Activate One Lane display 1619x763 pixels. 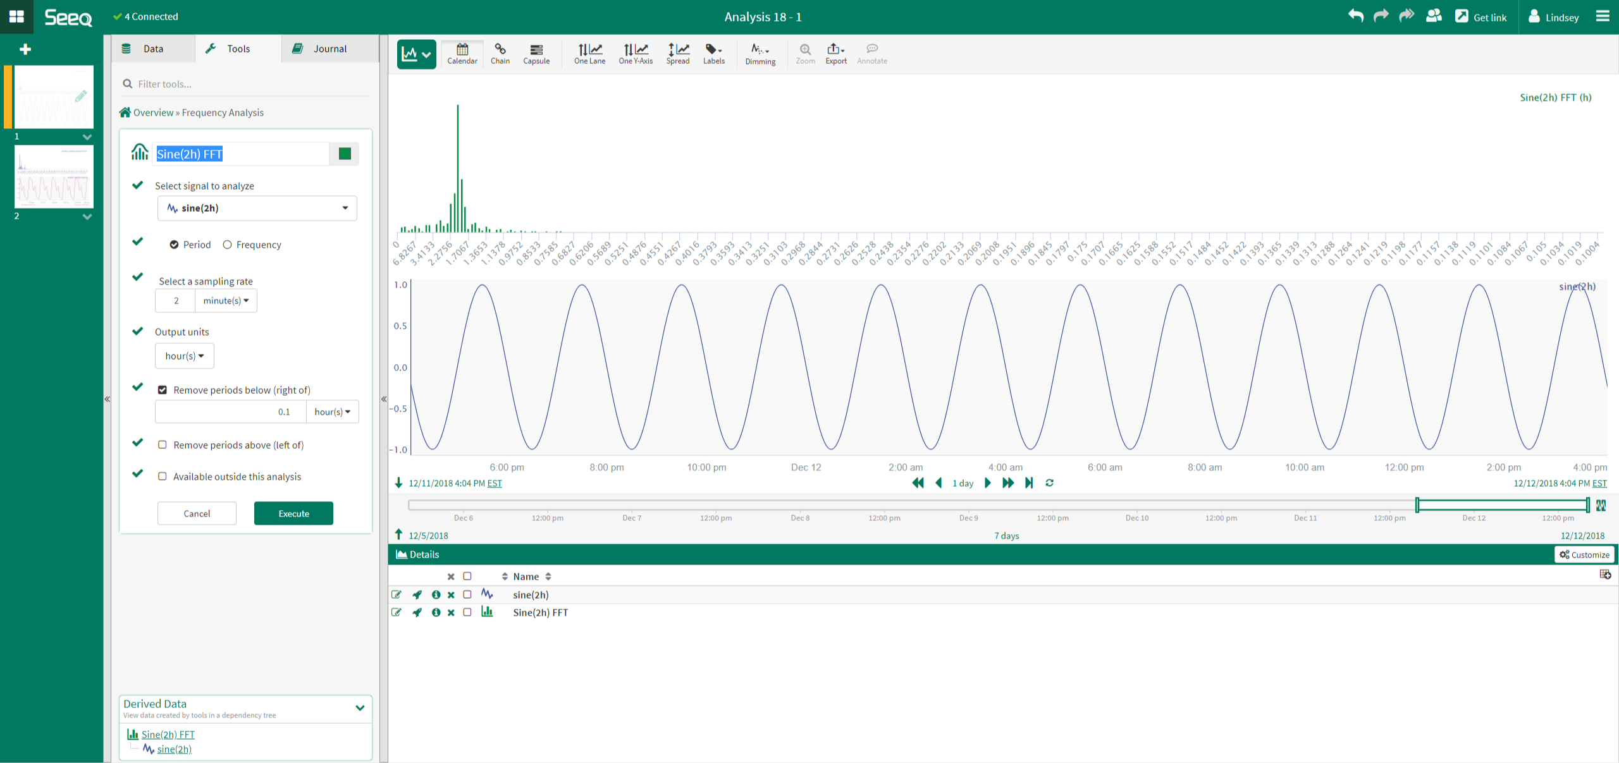click(x=589, y=54)
